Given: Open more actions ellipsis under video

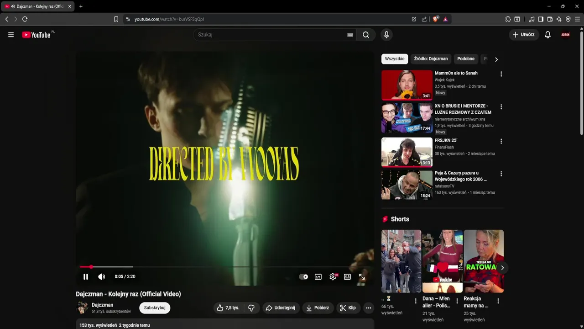Looking at the screenshot, I should (x=369, y=308).
